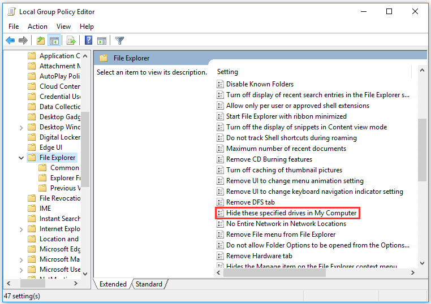Click the Remove CD Burning features icon
The image size is (431, 304).
click(x=220, y=159)
